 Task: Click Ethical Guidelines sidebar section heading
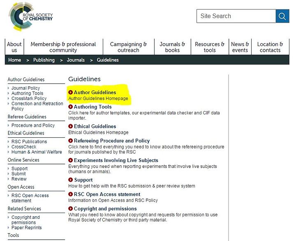(x=26, y=133)
